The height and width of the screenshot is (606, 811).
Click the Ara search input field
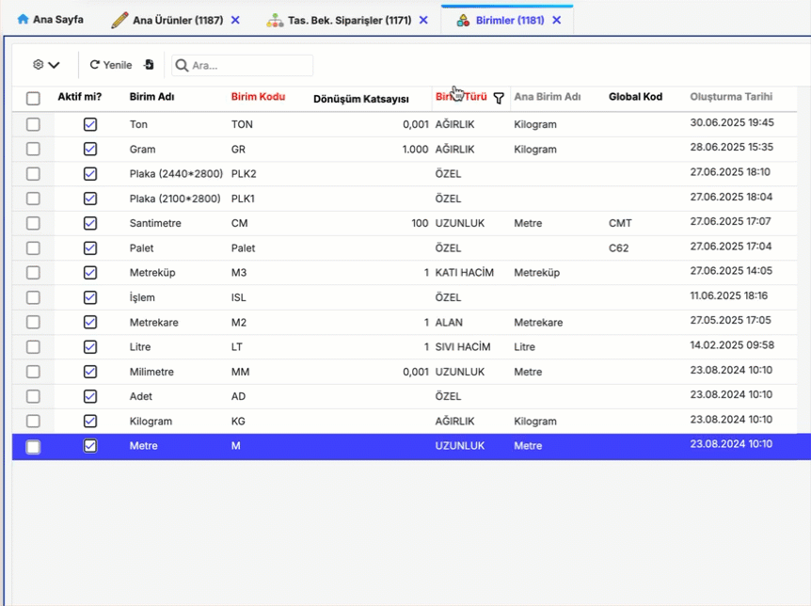[x=248, y=65]
